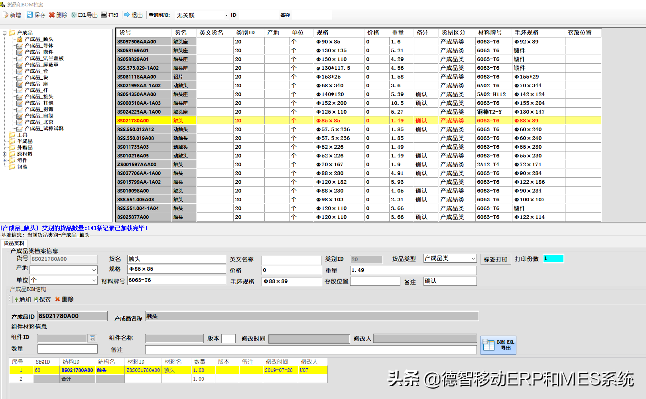646x399 pixels.
Task: Click the 货名 input field showing 触头
Action: pyautogui.click(x=176, y=259)
